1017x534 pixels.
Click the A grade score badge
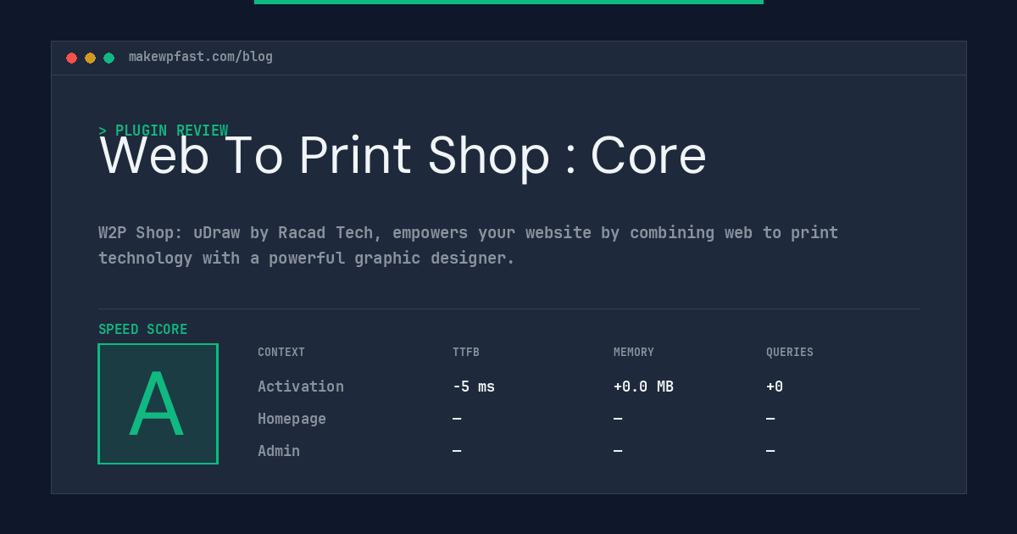(158, 403)
